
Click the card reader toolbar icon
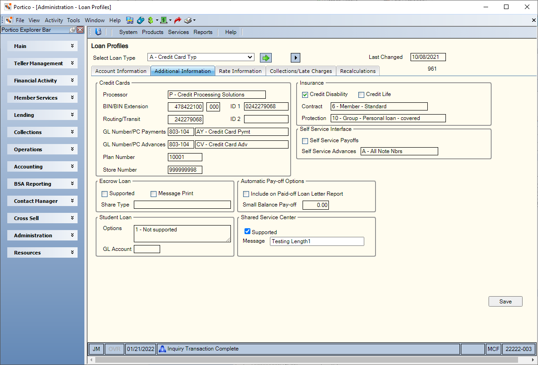(141, 20)
